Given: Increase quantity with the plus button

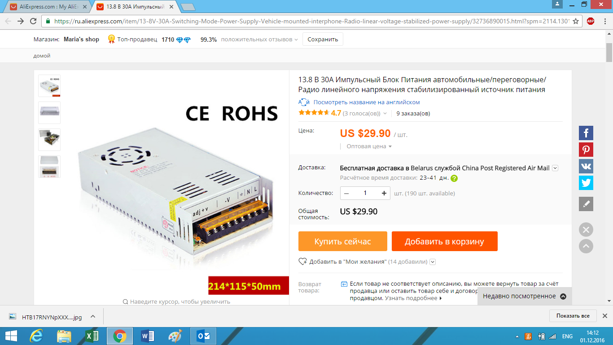Looking at the screenshot, I should (x=384, y=193).
